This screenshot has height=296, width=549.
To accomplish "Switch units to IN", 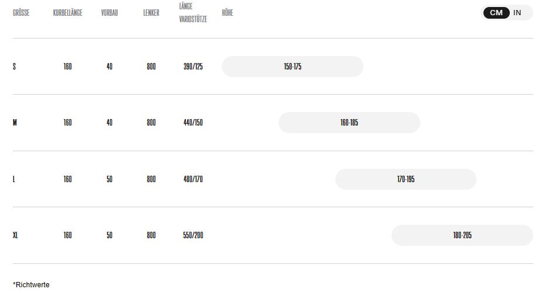I will click(517, 13).
